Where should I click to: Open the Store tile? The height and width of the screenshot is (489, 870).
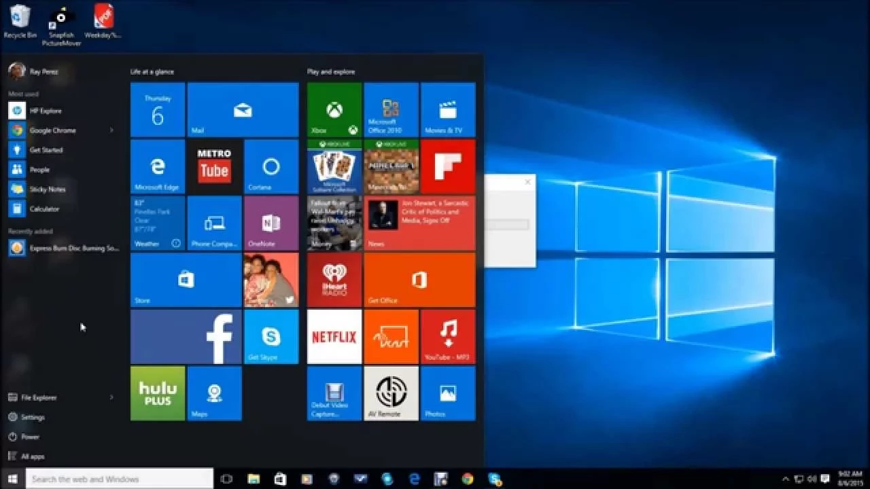coord(186,280)
